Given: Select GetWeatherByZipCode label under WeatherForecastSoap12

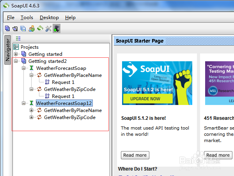Looking at the screenshot, I should 70,117.
